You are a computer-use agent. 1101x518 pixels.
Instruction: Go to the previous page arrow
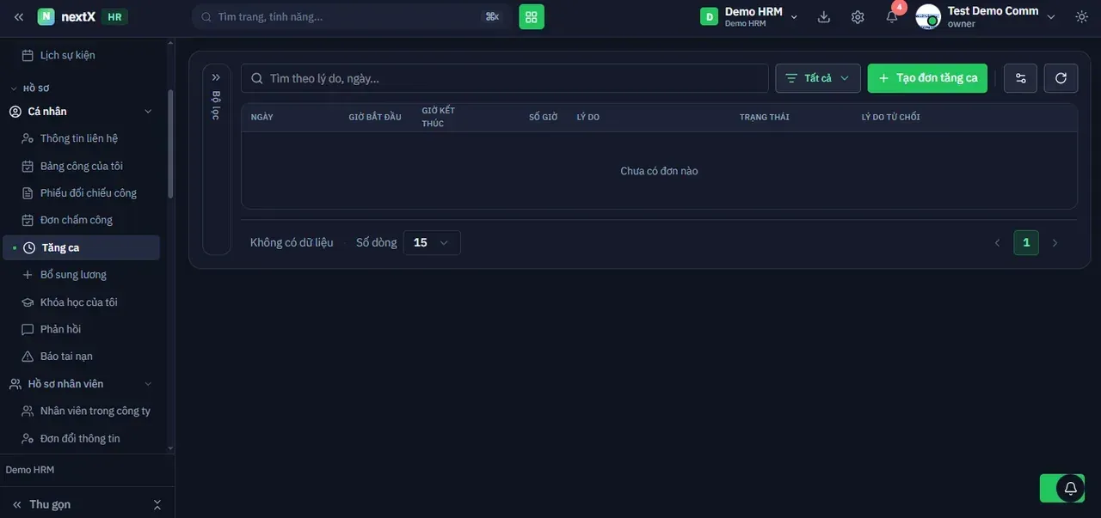pos(998,243)
